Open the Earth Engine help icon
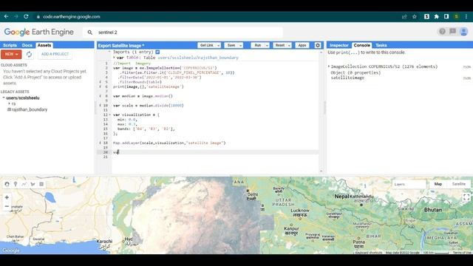The height and width of the screenshot is (266, 473). [x=442, y=31]
